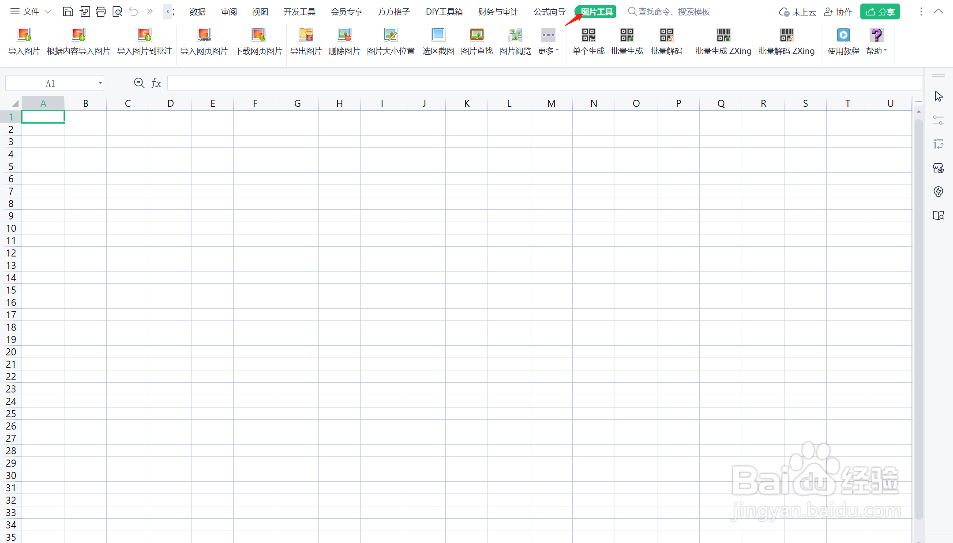953x543 pixels.
Task: Launch 下载网页图片 tool
Action: 258,41
